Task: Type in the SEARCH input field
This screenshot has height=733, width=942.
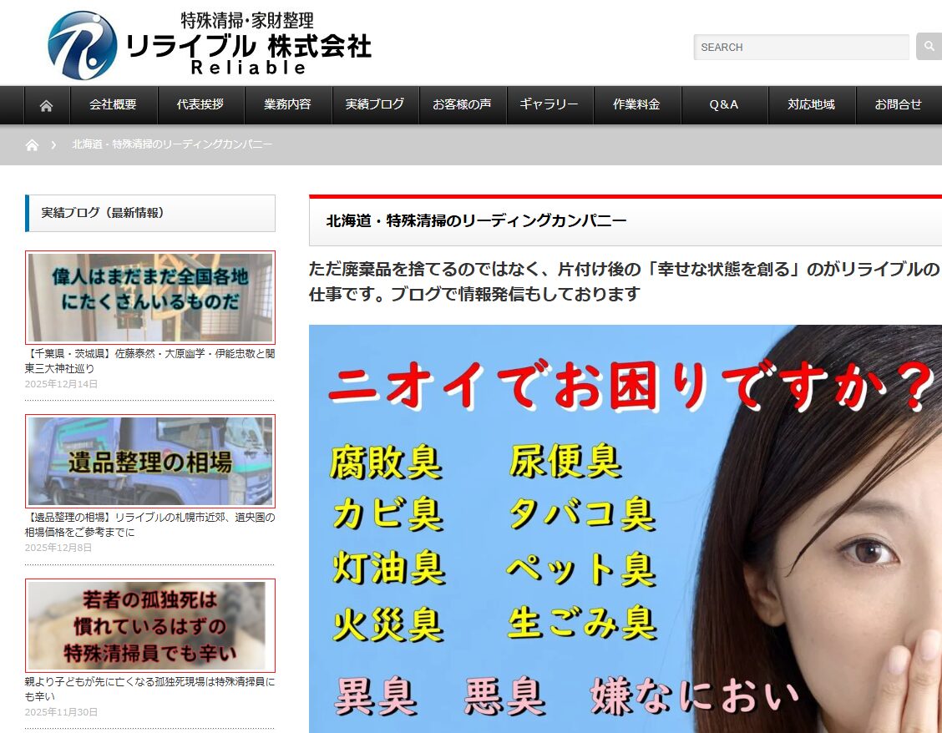Action: coord(800,48)
